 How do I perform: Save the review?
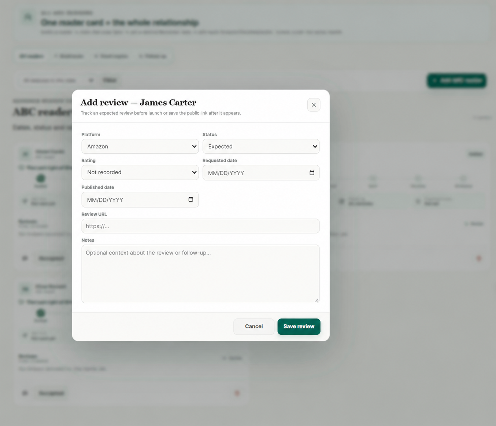click(299, 327)
